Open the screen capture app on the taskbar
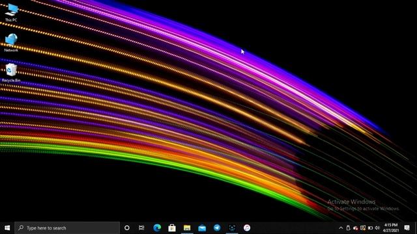 pyautogui.click(x=232, y=228)
